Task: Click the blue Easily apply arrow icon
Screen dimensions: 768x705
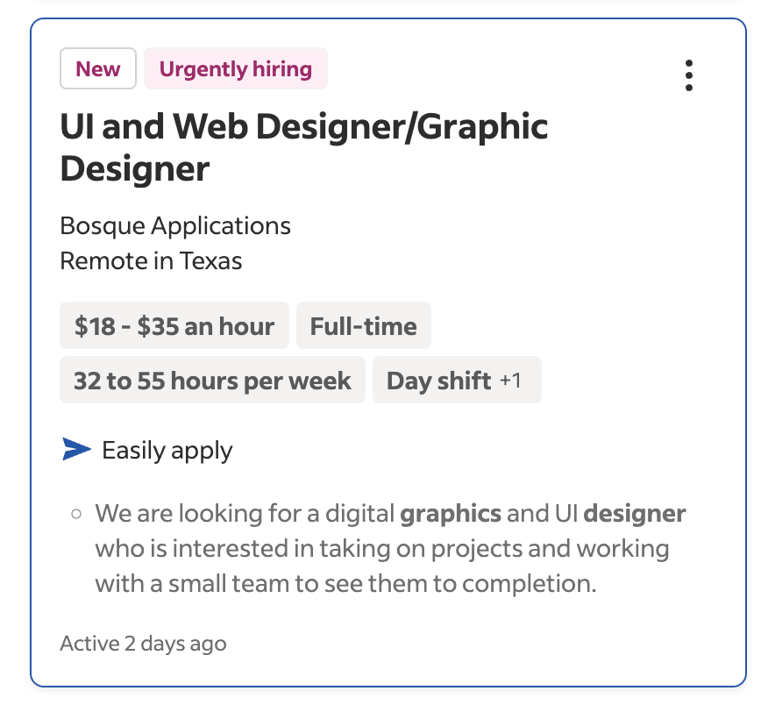Action: [x=77, y=450]
